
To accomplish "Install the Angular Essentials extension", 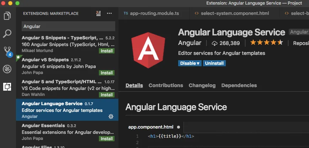I will [107, 138].
